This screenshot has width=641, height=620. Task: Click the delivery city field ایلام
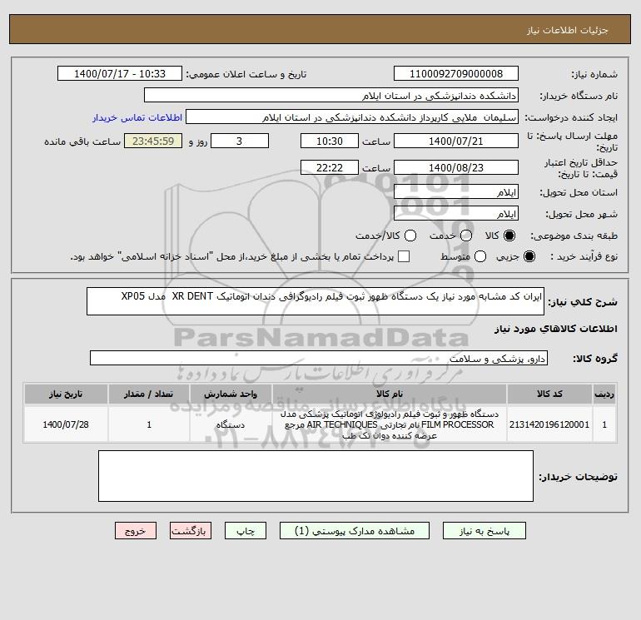point(456,213)
